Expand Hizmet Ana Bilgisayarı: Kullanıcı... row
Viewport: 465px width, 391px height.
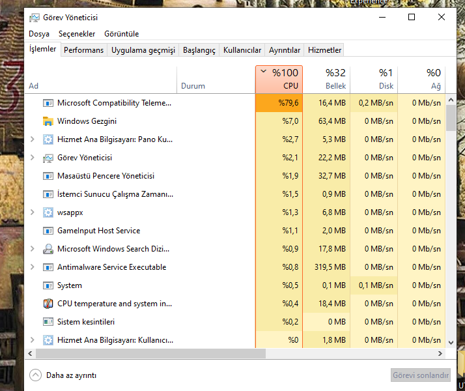click(x=33, y=340)
